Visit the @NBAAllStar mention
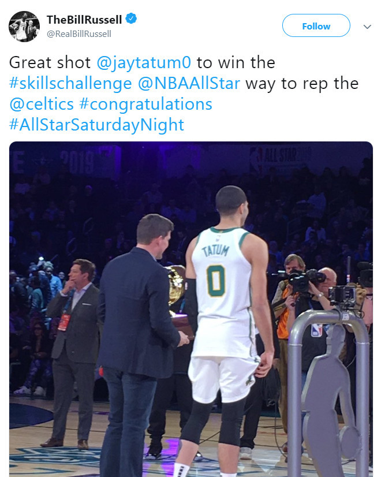 189,84
